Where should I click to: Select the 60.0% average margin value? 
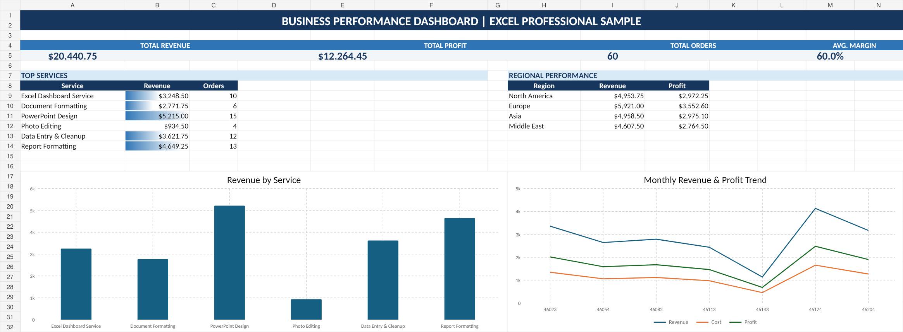click(x=830, y=56)
